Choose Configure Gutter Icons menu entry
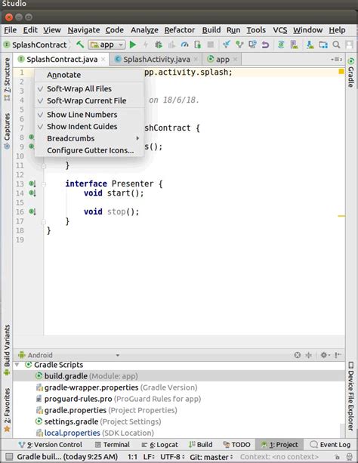Image resolution: width=358 pixels, height=463 pixels. pos(89,150)
